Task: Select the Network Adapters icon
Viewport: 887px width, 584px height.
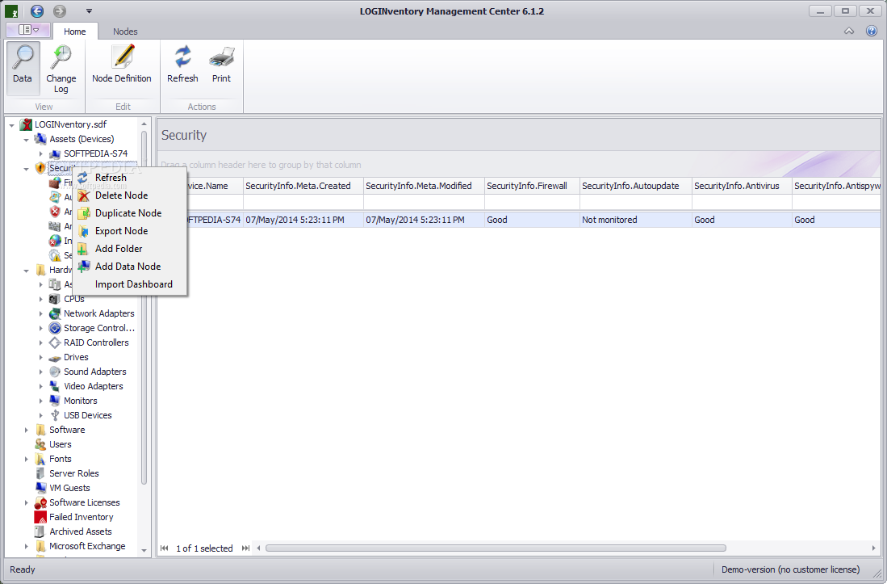Action: point(55,313)
